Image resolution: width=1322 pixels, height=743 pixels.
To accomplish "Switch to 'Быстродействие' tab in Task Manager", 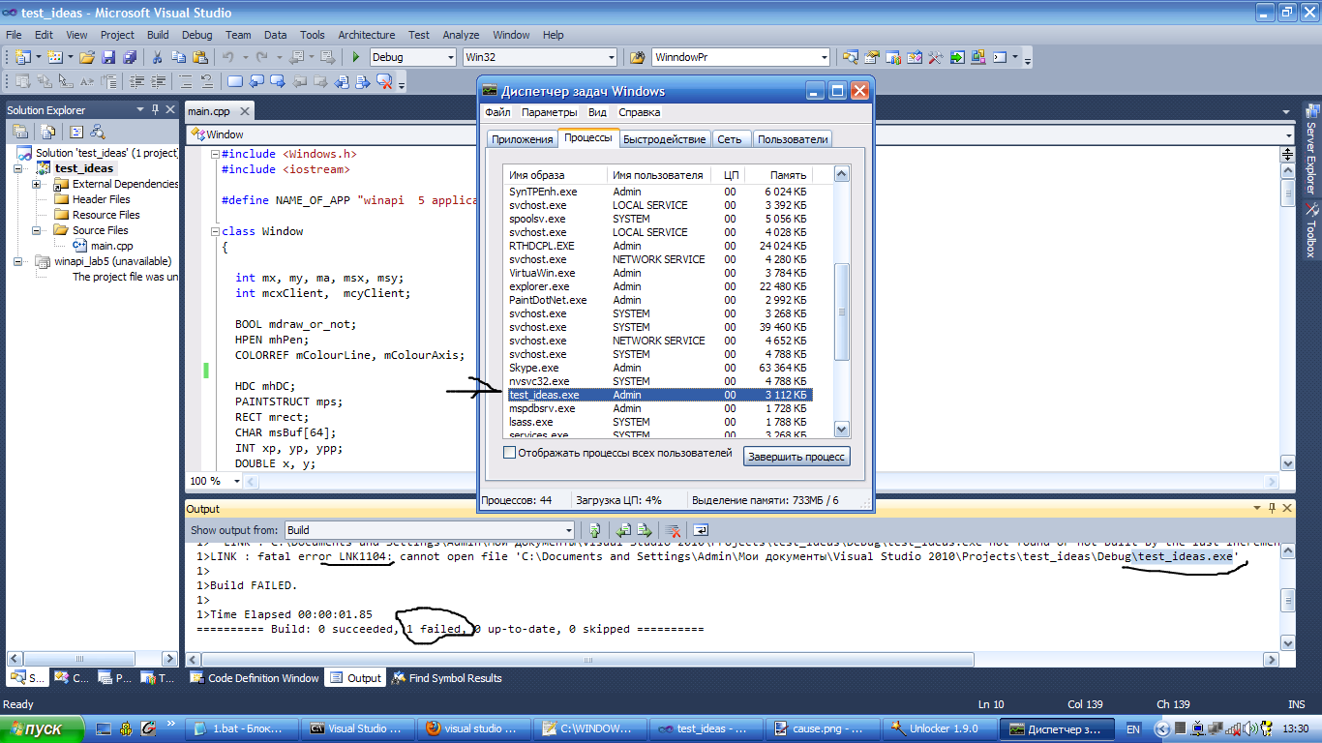I will [x=664, y=139].
